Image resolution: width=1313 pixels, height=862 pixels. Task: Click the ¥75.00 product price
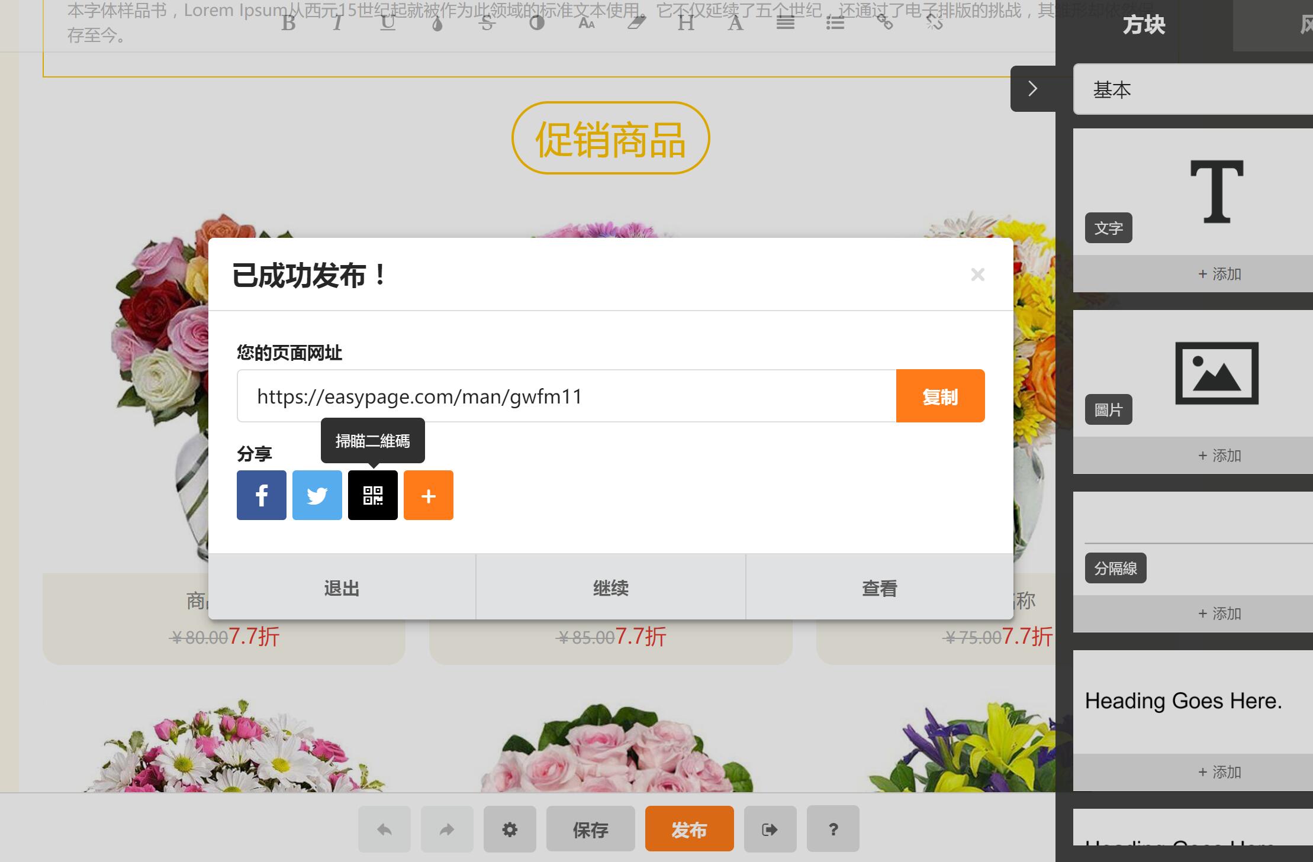(972, 637)
